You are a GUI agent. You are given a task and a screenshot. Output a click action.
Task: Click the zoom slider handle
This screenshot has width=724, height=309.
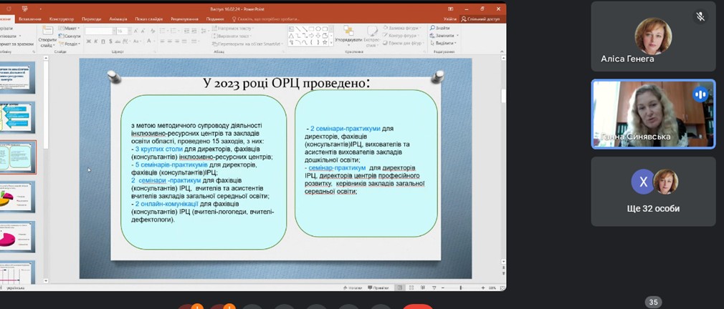[461, 288]
